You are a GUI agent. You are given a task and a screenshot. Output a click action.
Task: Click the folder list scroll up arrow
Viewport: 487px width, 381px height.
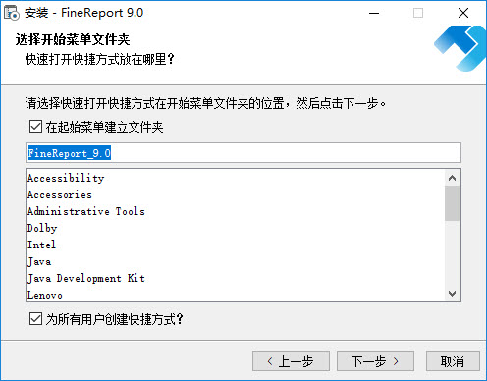tap(452, 178)
